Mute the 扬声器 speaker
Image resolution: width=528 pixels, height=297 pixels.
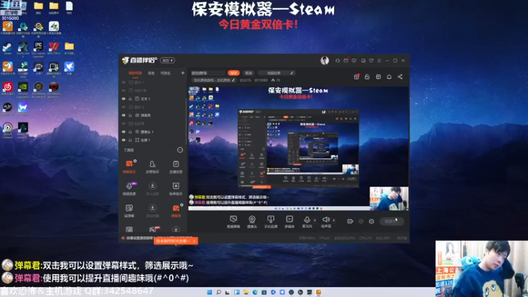[x=325, y=222]
